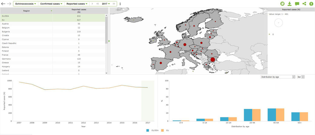Open the Bar chart type select box
This screenshot has width=315, height=135.
[x=301, y=77]
